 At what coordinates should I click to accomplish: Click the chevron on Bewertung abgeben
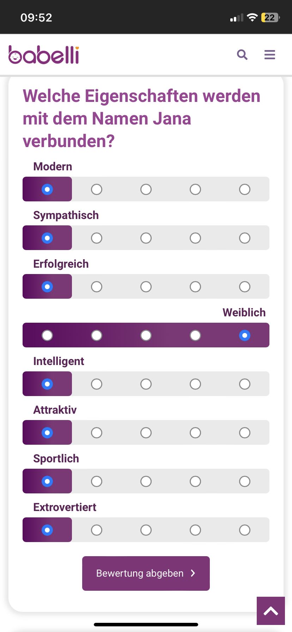pyautogui.click(x=193, y=573)
